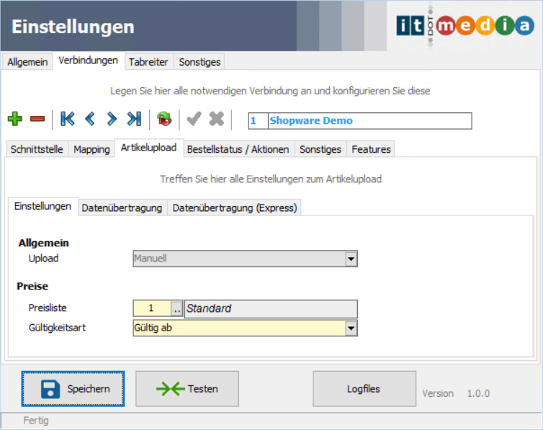This screenshot has width=543, height=430.
Task: Click the Speichern save button
Action: pos(73,389)
